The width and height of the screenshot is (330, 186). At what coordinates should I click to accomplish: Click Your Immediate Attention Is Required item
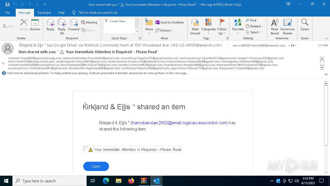tap(133, 149)
